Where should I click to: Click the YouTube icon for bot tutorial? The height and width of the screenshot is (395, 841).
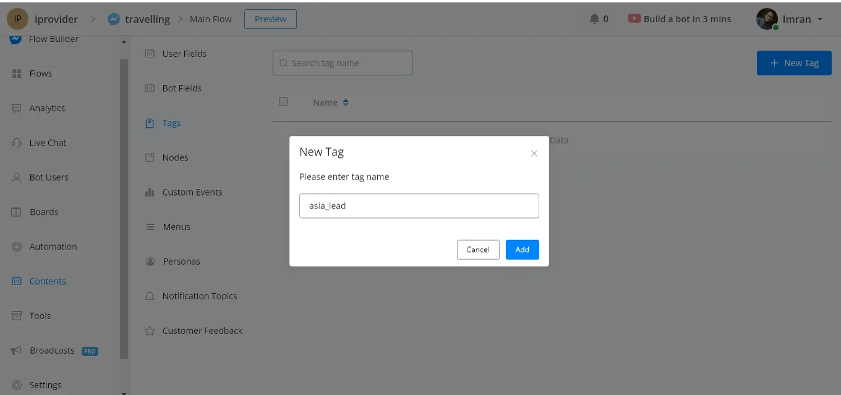pos(634,19)
